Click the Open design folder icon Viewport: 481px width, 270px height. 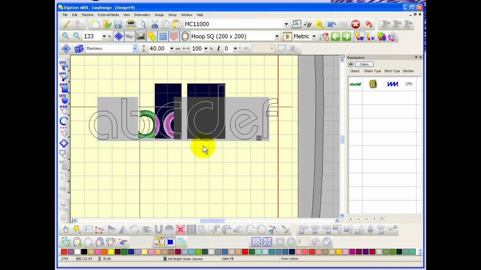[107, 24]
